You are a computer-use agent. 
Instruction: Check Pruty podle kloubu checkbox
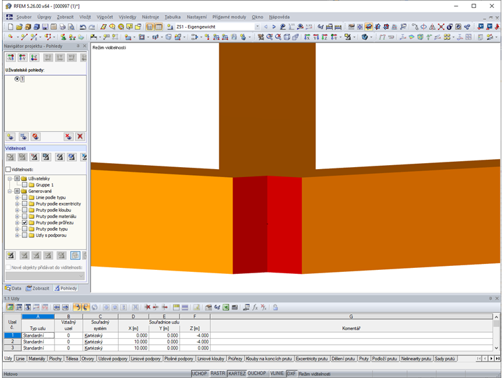point(25,210)
